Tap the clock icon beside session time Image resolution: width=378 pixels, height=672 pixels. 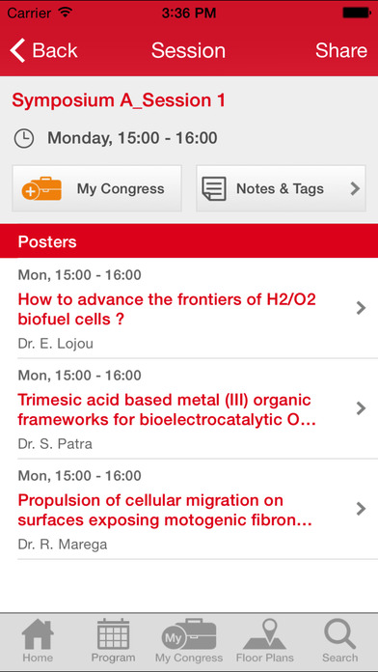[24, 138]
